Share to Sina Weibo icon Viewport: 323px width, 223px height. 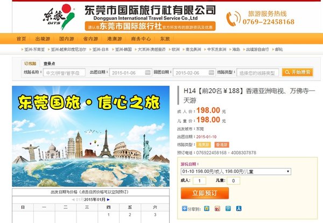pyautogui.click(x=217, y=208)
